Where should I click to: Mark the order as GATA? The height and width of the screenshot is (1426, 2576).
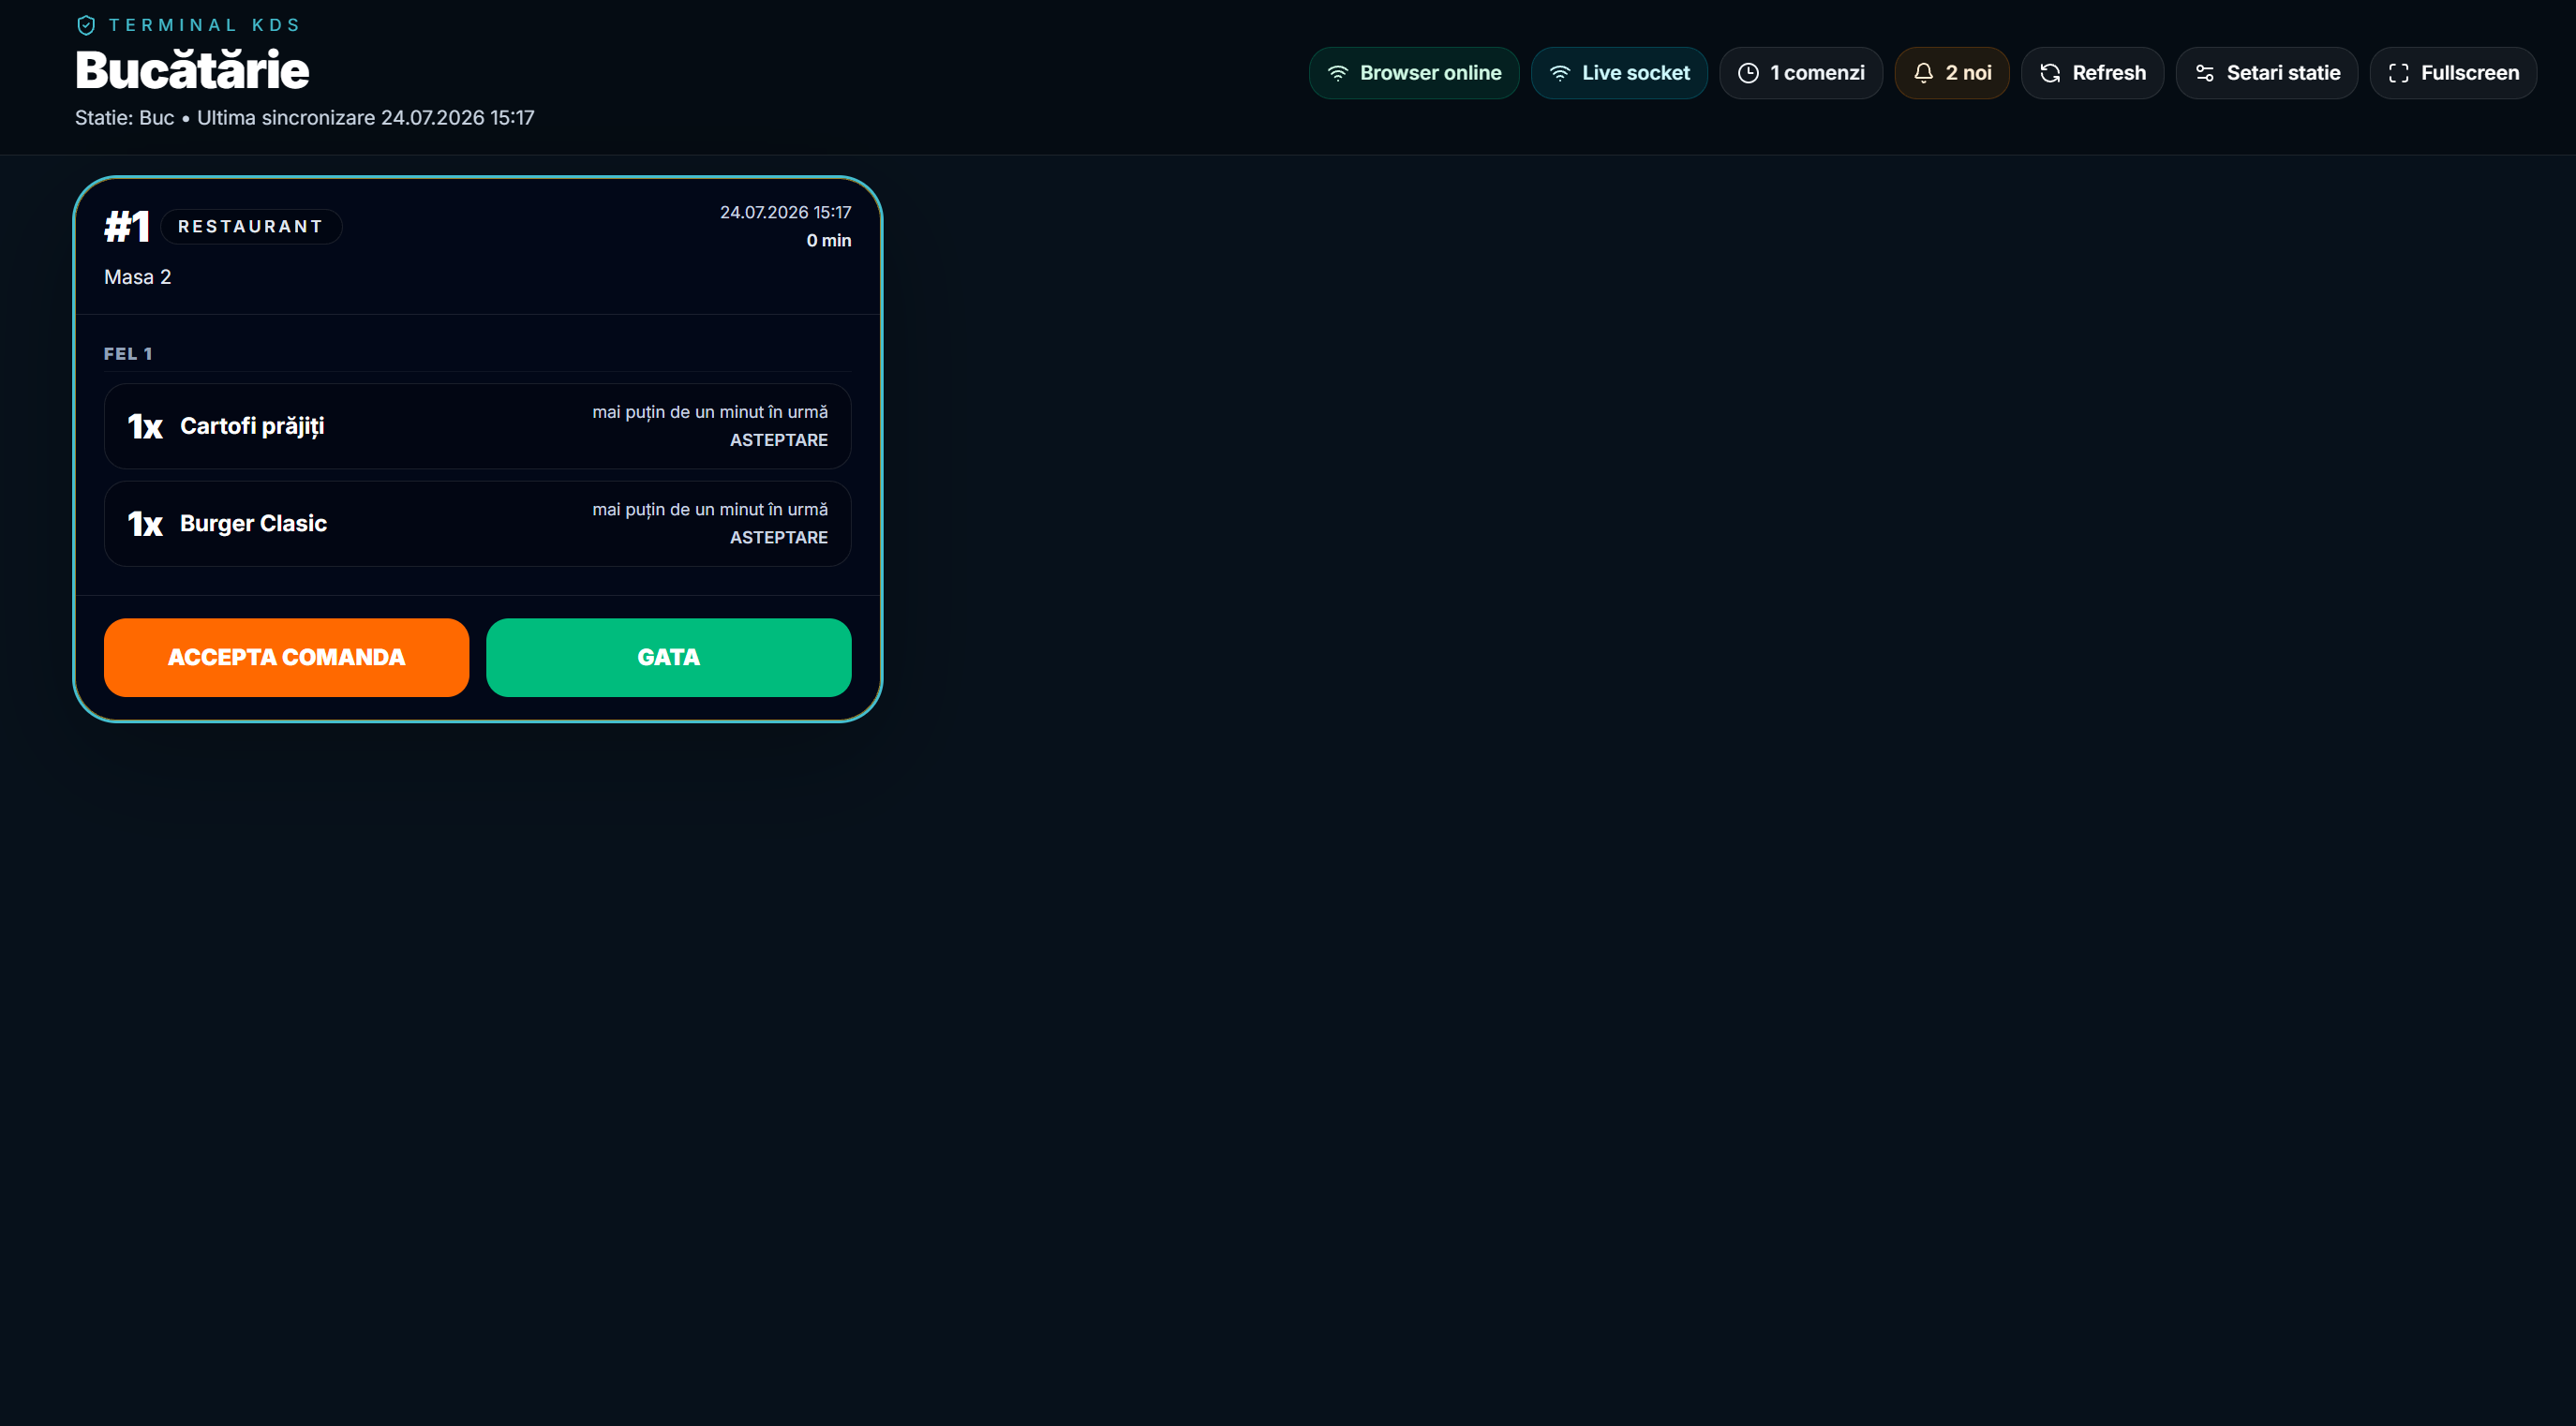point(669,657)
